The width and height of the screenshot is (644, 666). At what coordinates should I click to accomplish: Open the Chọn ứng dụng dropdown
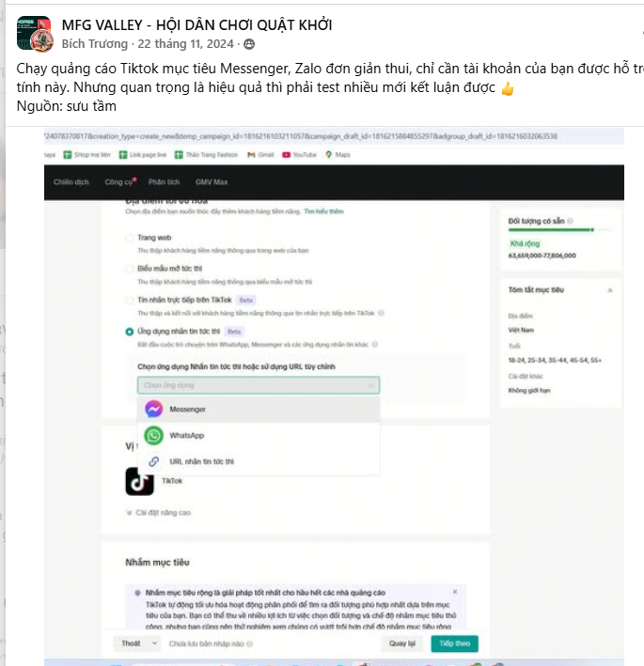(259, 385)
